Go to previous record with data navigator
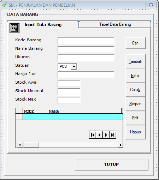Screen dimensions: 159x180 click(99, 135)
